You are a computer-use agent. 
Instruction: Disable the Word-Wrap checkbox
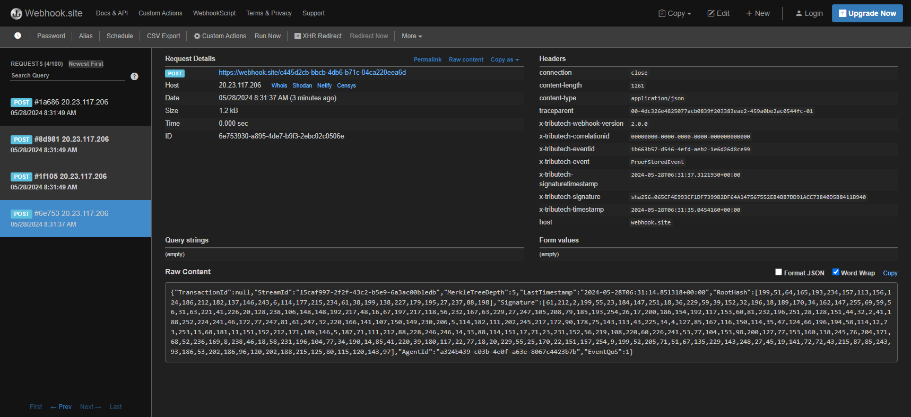coord(836,272)
